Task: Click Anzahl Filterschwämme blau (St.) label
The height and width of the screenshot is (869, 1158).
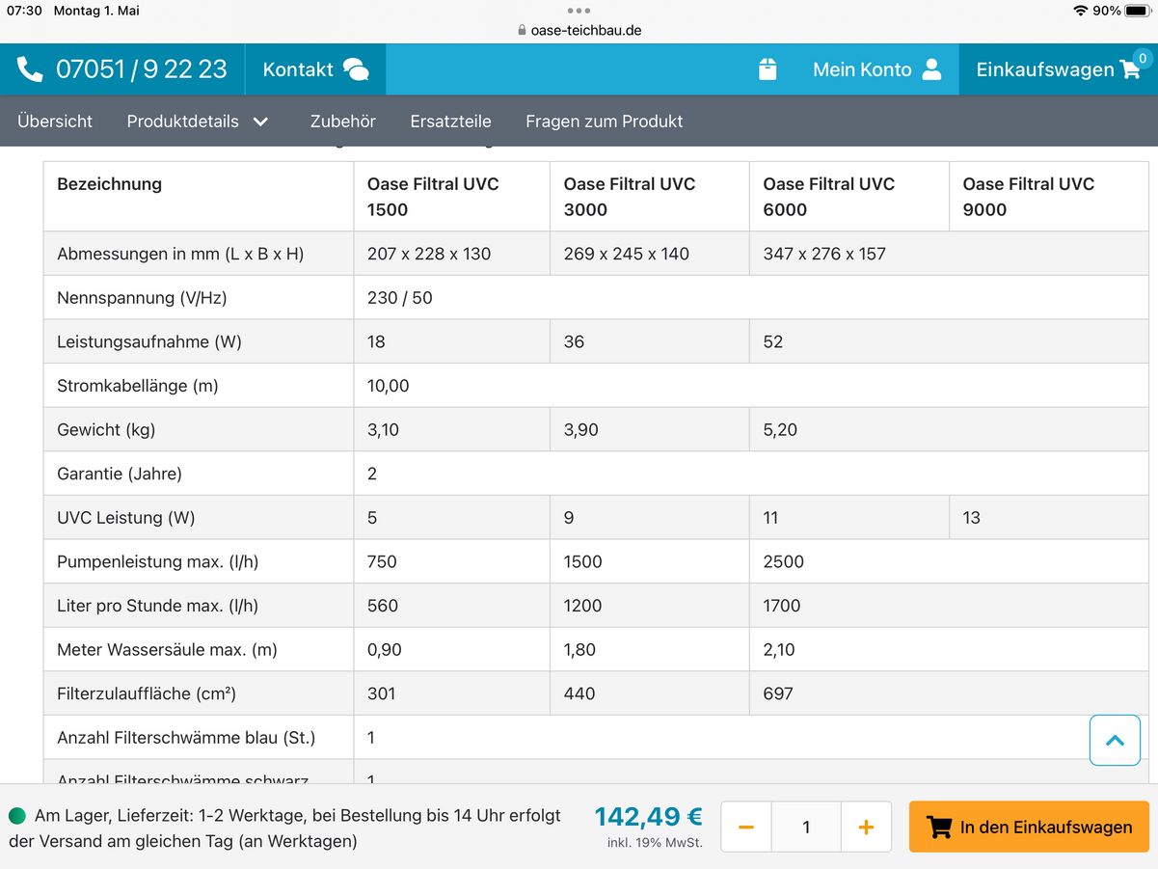Action: [186, 738]
